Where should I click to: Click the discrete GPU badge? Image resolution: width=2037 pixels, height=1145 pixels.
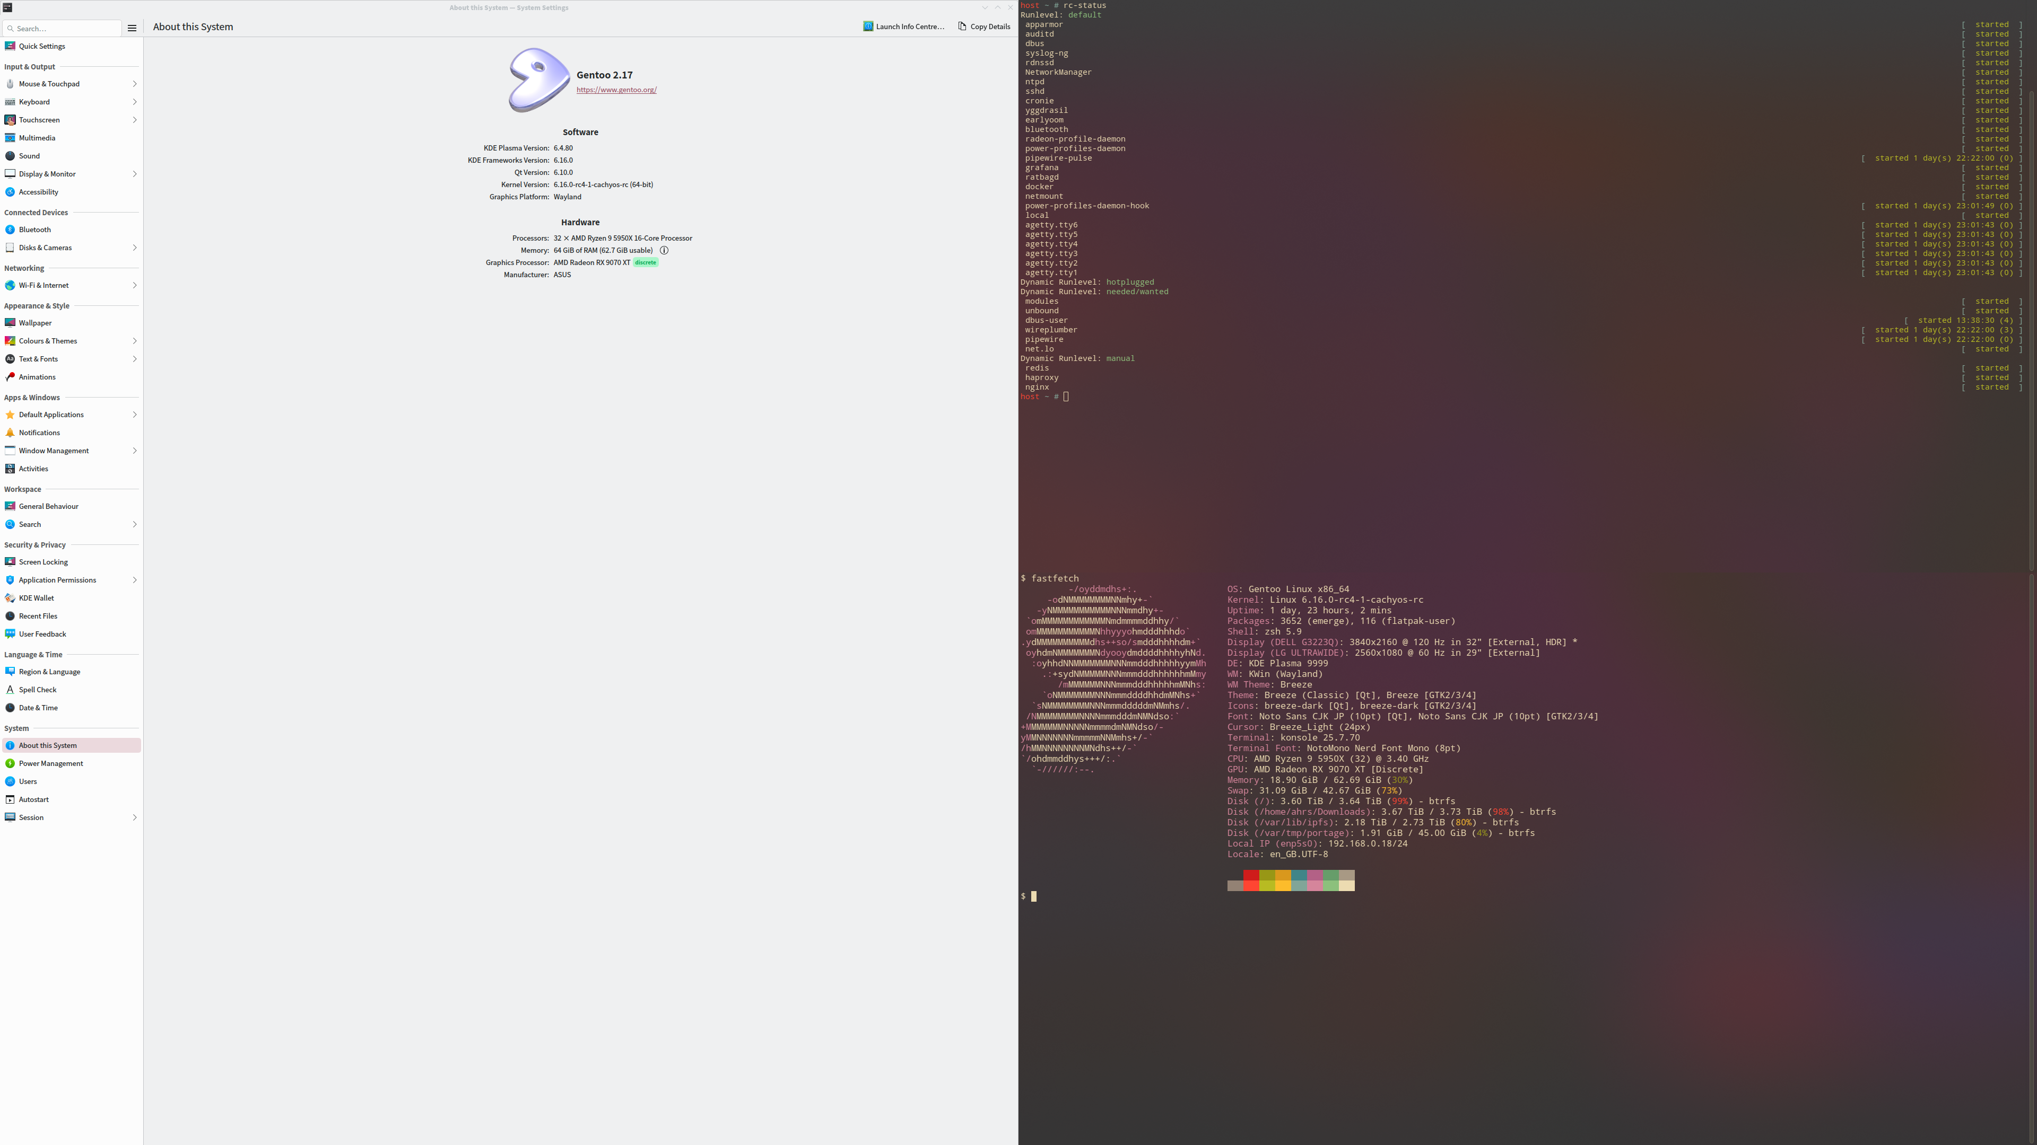pos(645,262)
